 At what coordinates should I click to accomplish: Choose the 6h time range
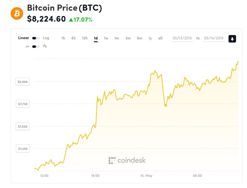74,38
